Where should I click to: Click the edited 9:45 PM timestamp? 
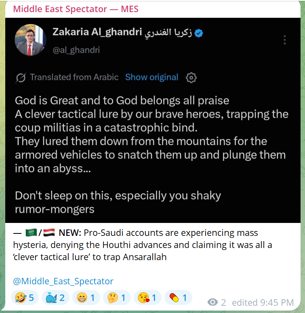point(263,302)
